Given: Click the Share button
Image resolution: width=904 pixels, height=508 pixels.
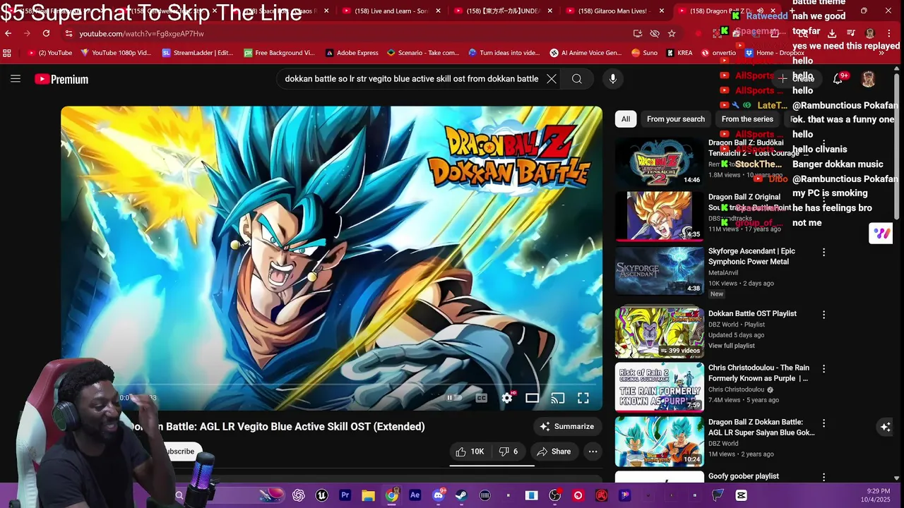Looking at the screenshot, I should pyautogui.click(x=554, y=452).
